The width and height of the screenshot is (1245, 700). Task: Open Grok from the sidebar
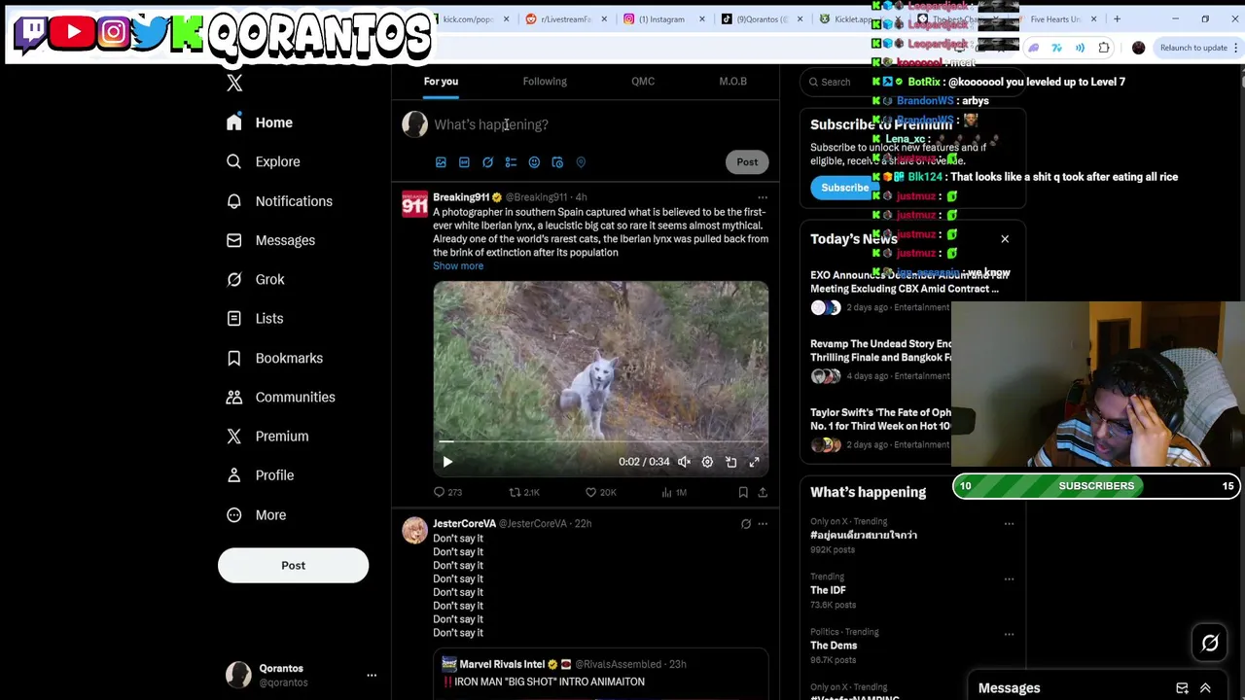(255, 279)
